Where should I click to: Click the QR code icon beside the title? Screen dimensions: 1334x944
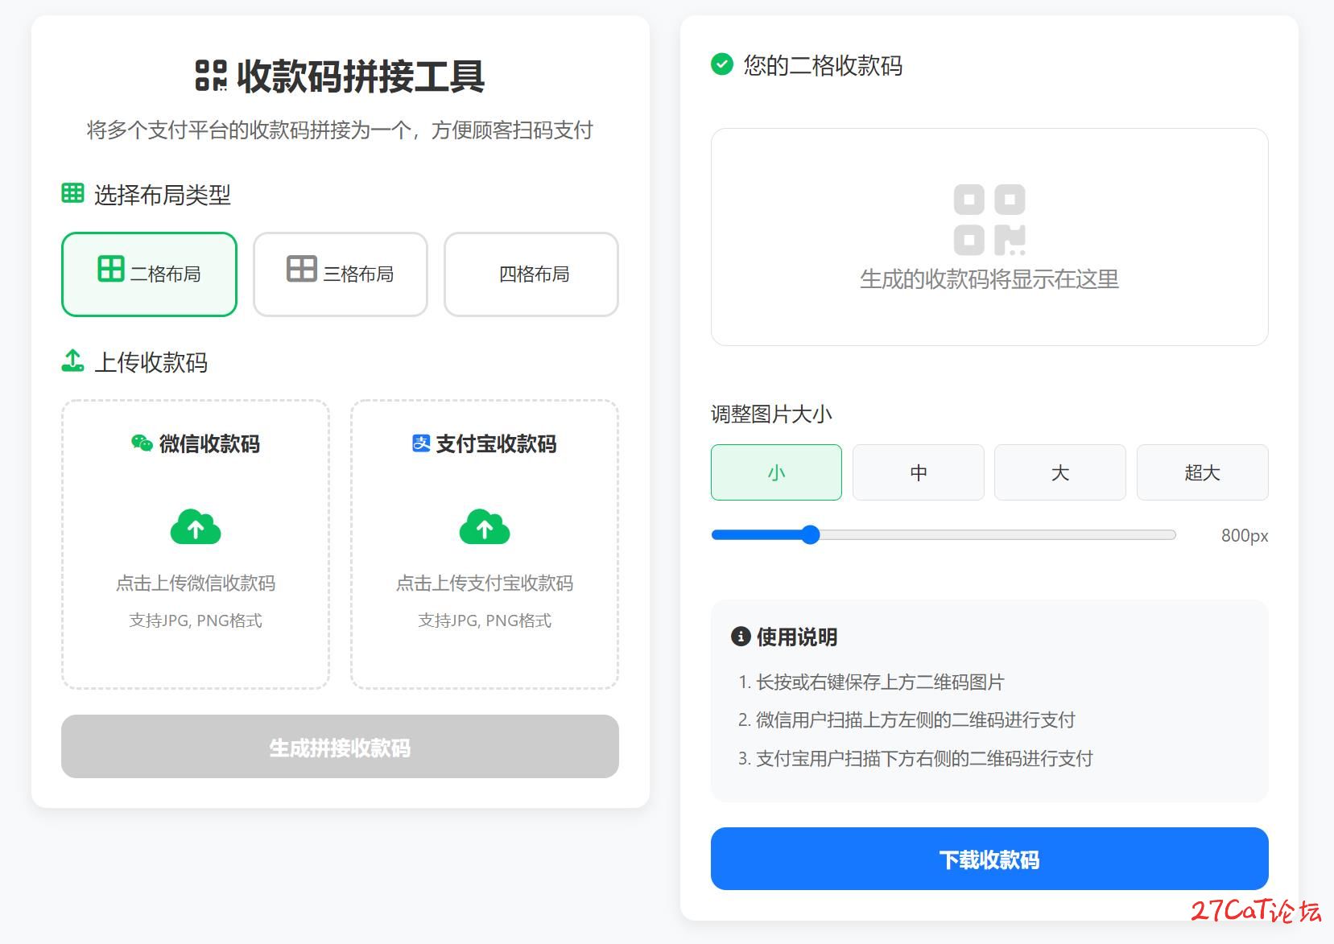(x=211, y=76)
